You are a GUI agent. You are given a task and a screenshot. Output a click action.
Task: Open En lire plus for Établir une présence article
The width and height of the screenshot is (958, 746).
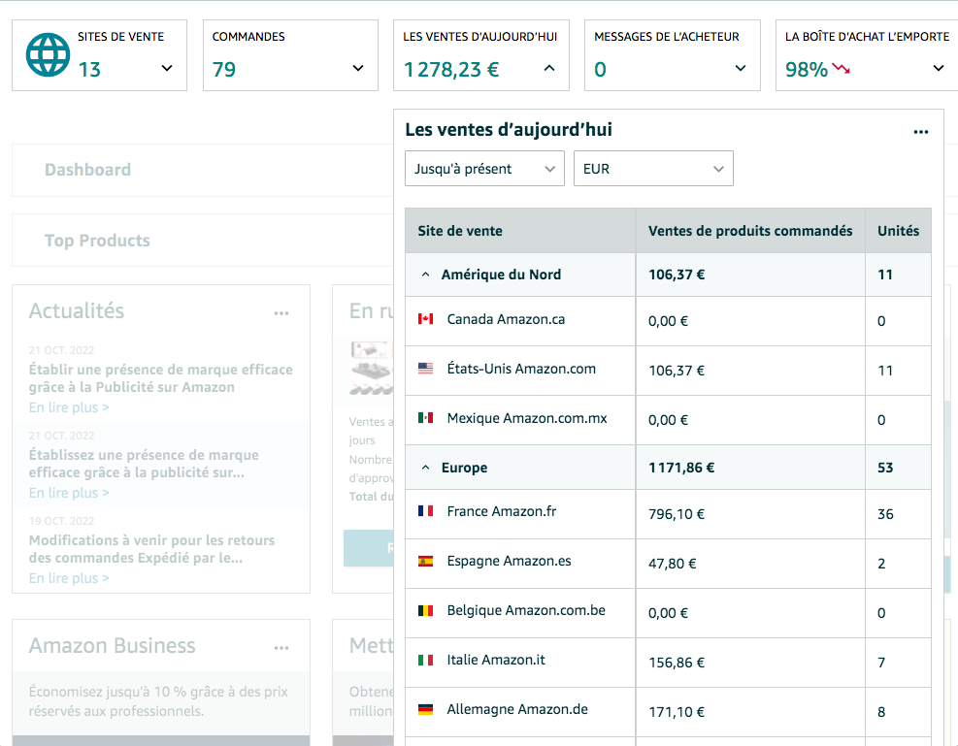tap(69, 407)
